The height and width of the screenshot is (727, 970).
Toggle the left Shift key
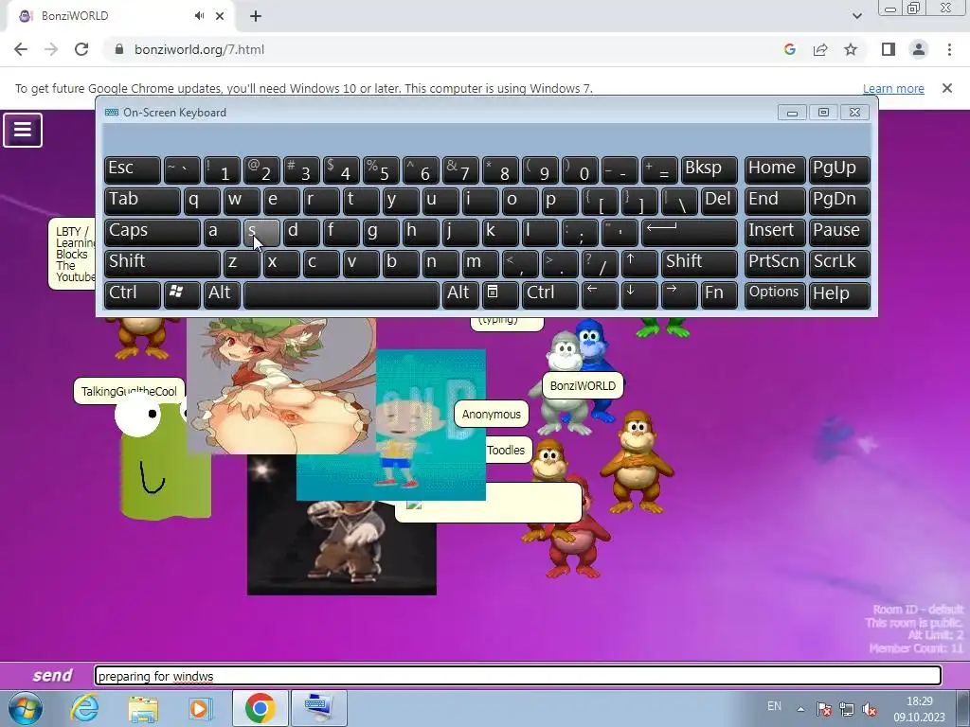[x=162, y=263]
